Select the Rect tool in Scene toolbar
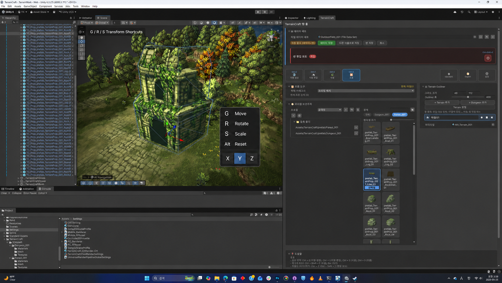The width and height of the screenshot is (502, 283). tap(81, 54)
